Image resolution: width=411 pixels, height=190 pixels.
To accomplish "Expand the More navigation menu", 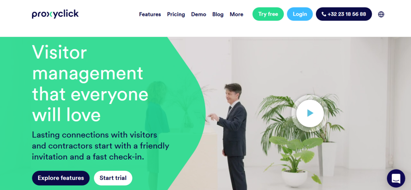I will click(x=236, y=14).
